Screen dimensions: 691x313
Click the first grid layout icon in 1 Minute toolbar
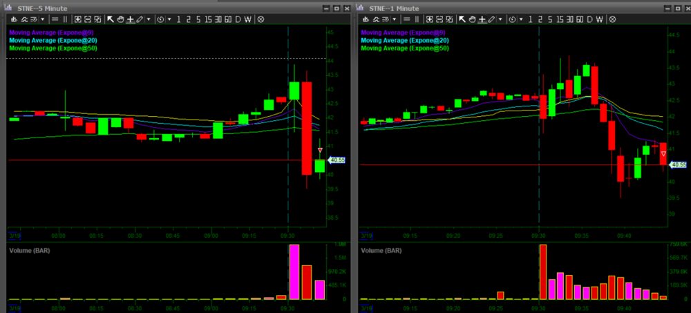coord(430,19)
